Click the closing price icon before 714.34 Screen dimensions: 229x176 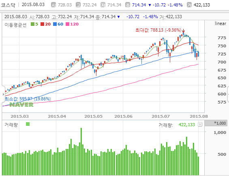click(128, 5)
